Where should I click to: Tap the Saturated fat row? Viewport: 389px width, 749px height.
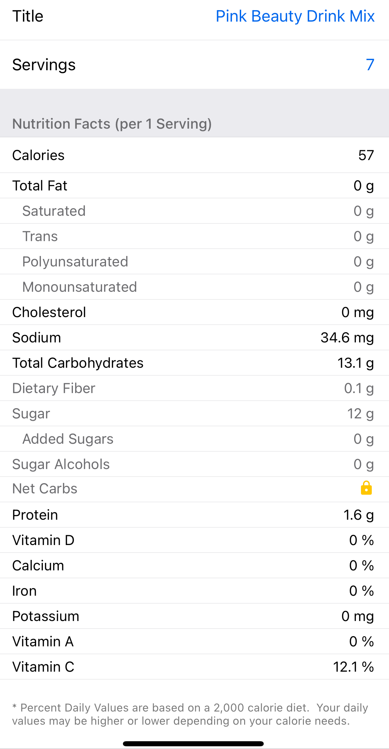194,211
